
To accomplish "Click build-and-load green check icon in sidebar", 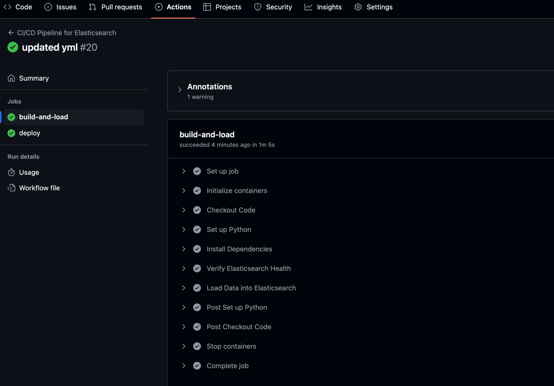I will click(x=11, y=117).
